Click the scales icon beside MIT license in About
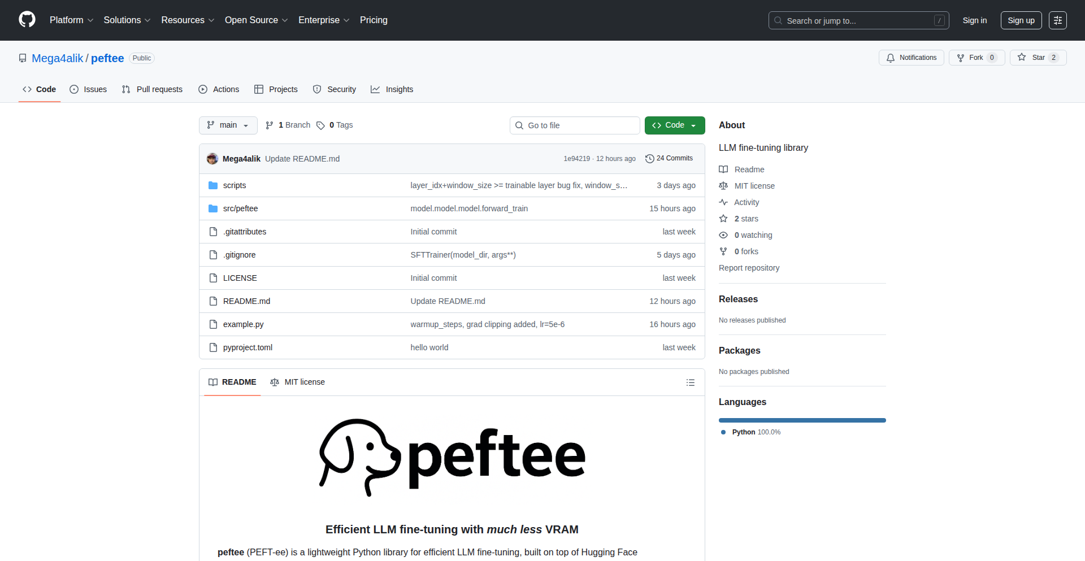The height and width of the screenshot is (561, 1085). 723,186
